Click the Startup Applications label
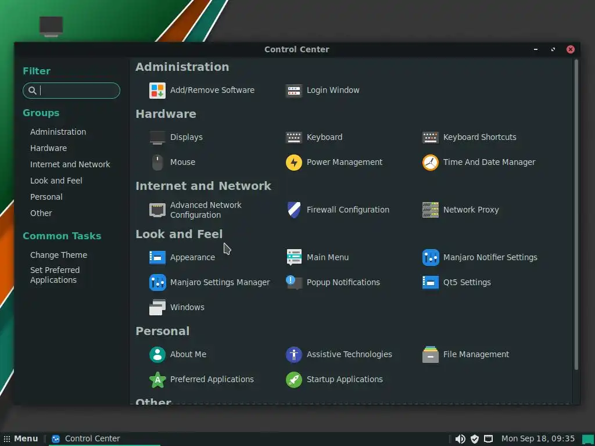The height and width of the screenshot is (446, 595). click(345, 380)
